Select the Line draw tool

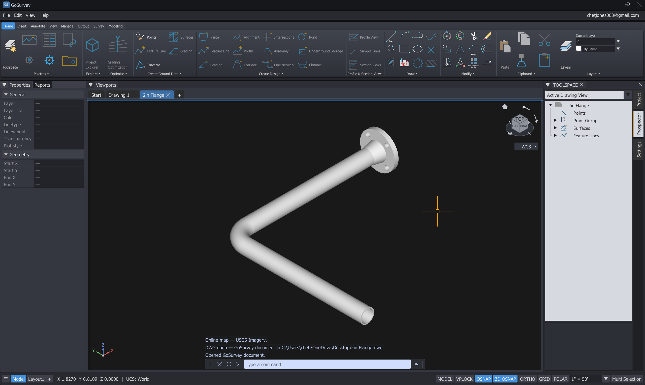point(391,37)
